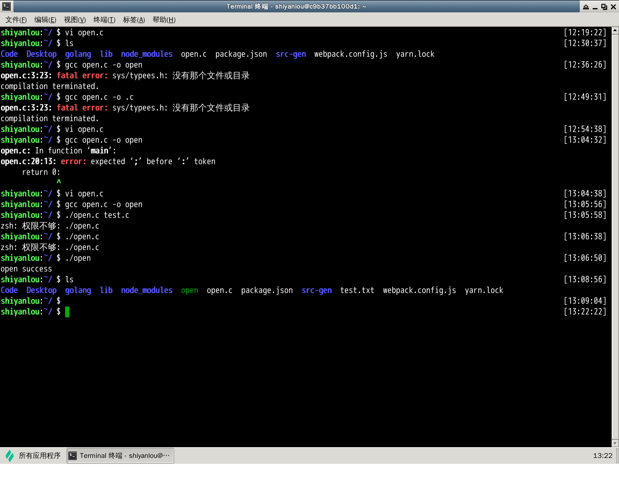Click the roll-up window arrow icon
619x481 pixels.
[x=586, y=6]
